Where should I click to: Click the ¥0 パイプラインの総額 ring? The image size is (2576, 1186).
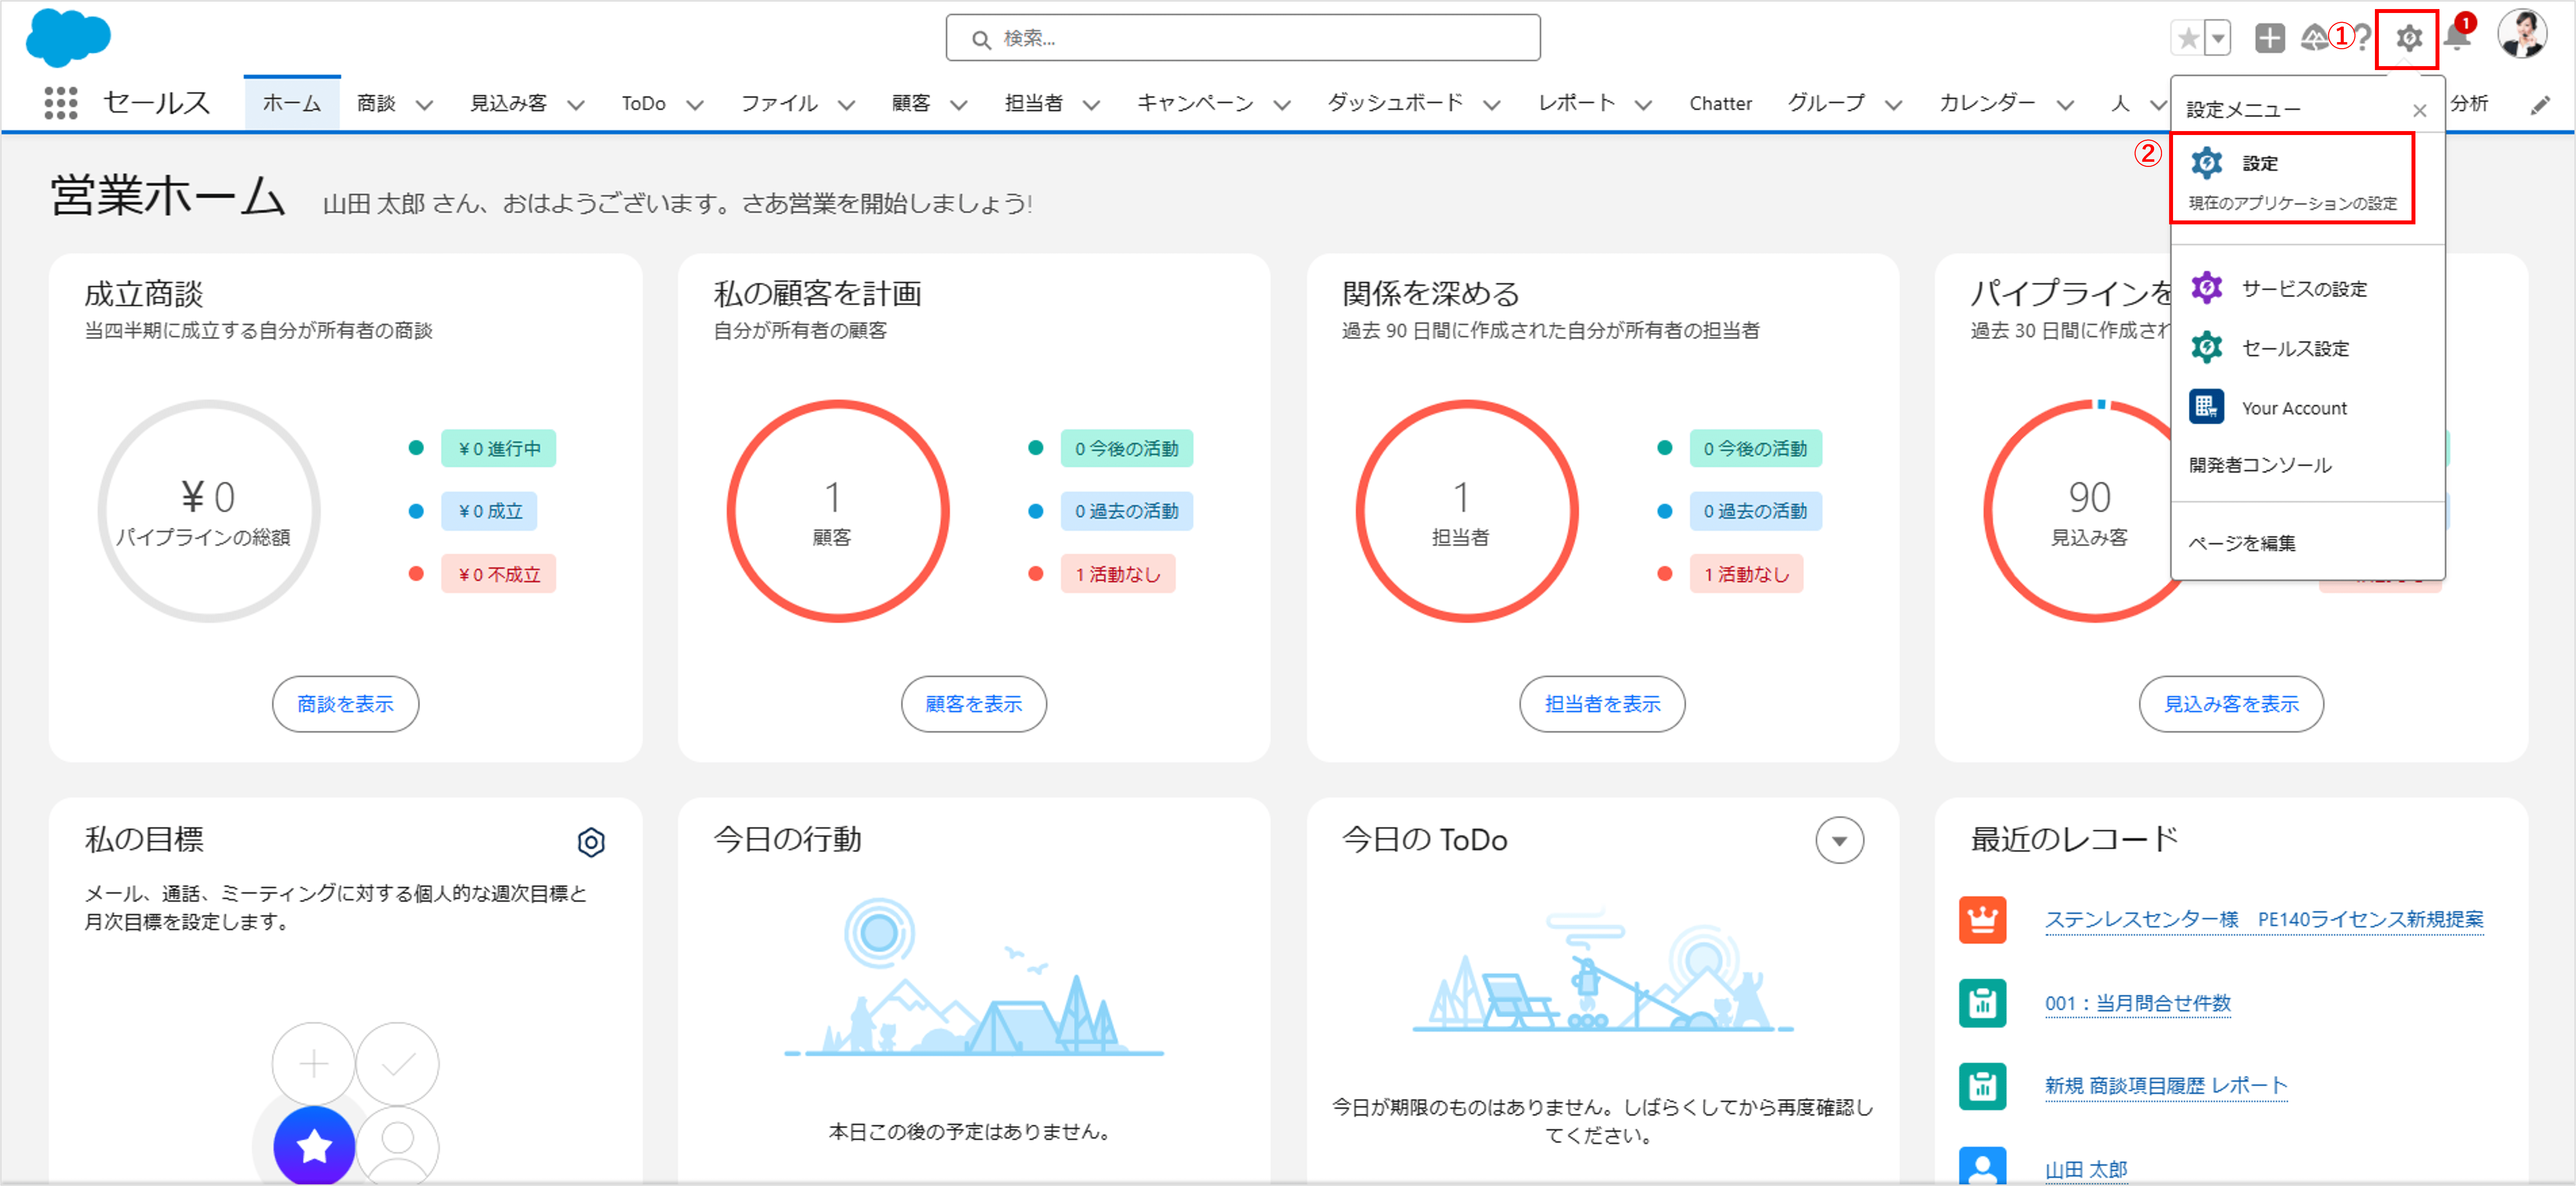point(209,511)
